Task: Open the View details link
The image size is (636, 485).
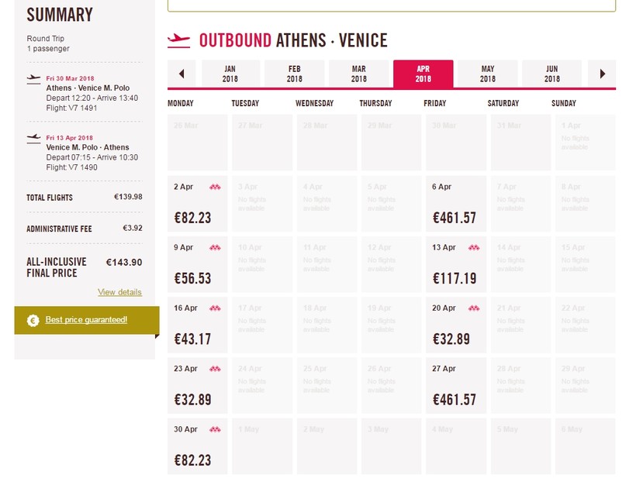Action: (x=119, y=292)
